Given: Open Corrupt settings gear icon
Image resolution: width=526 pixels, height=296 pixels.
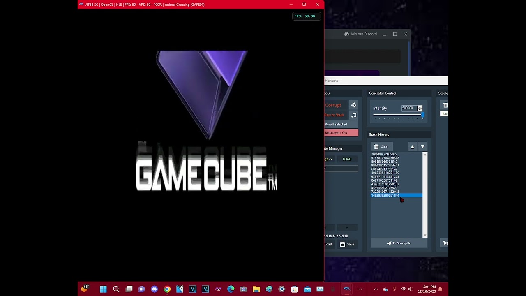Looking at the screenshot, I should 353,105.
